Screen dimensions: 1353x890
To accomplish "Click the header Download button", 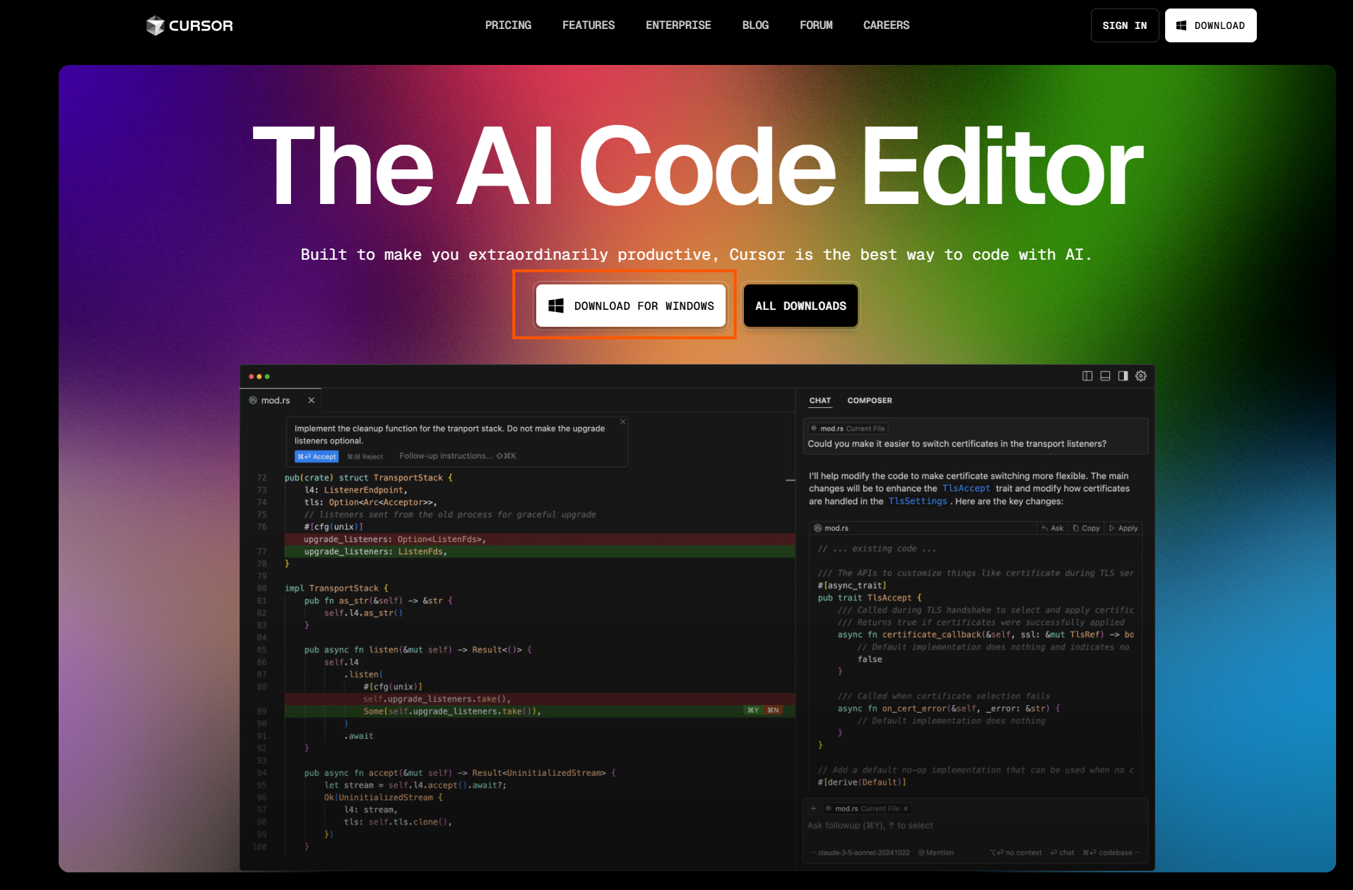I will [x=1210, y=25].
